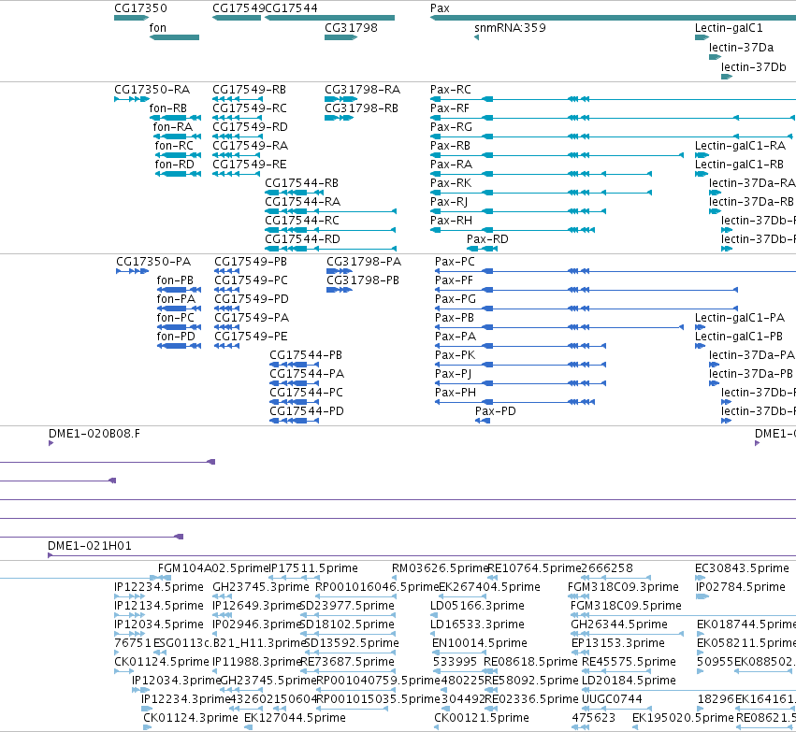Click transcript Pax-RH
Viewport: 796px width, 732px height.
513,230
